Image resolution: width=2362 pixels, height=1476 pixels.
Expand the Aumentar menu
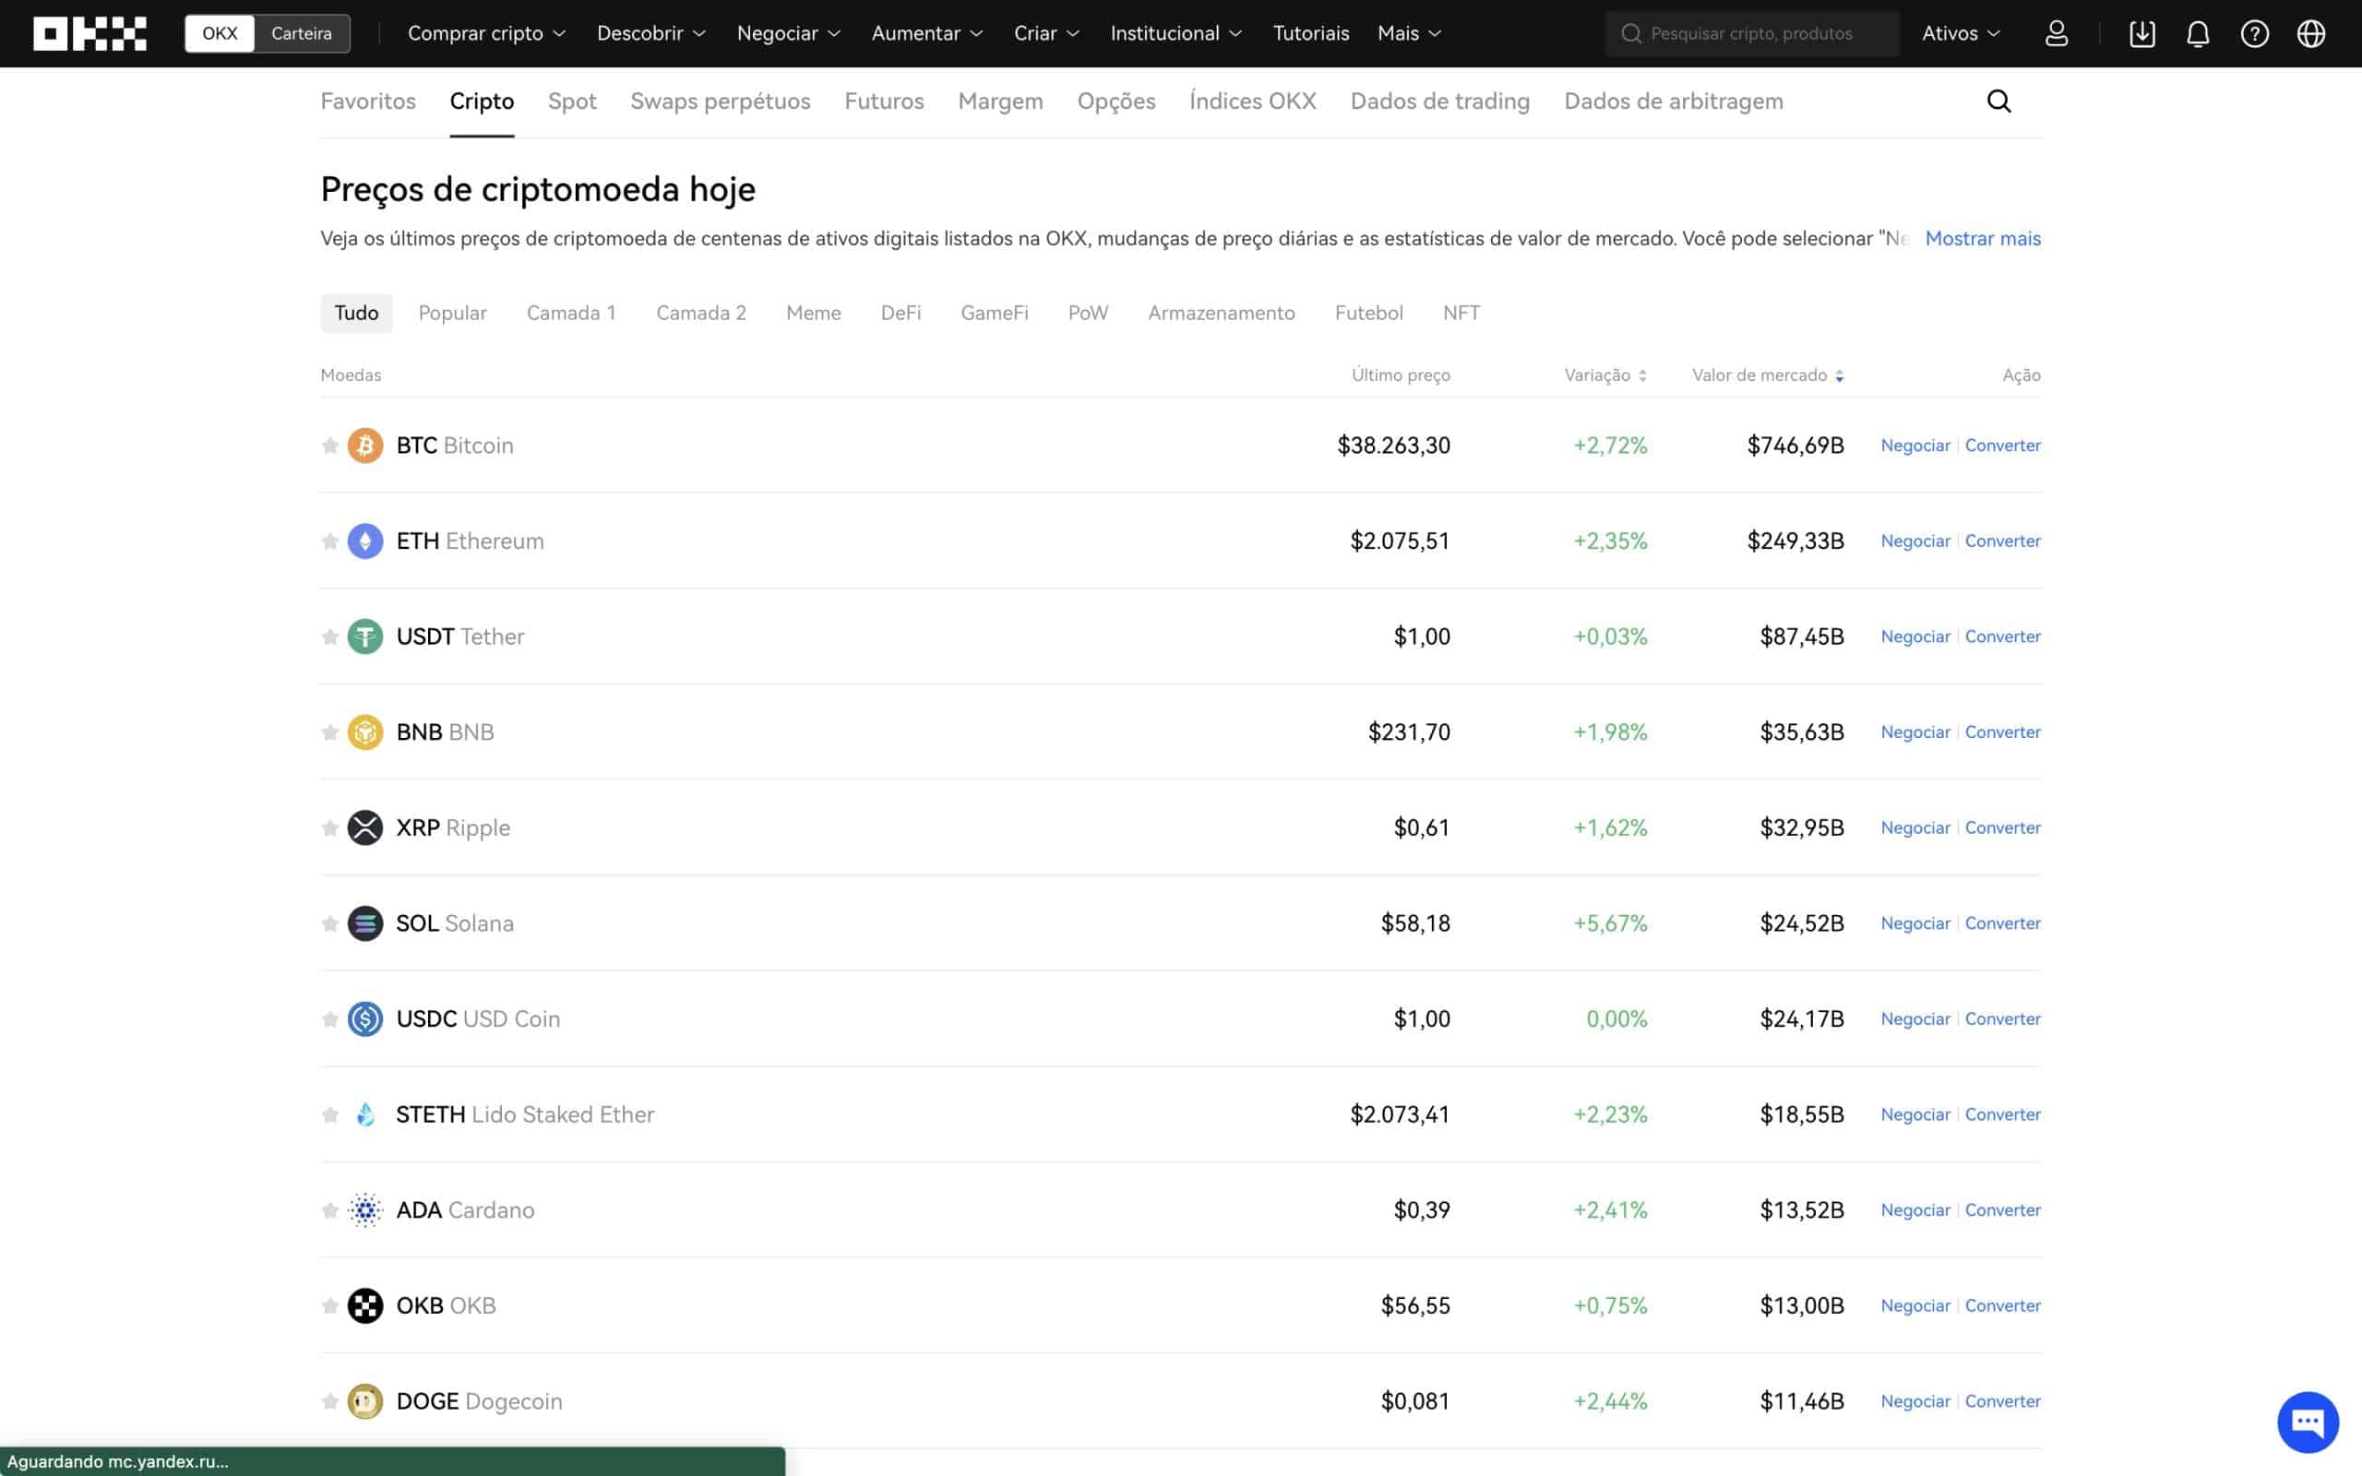[927, 33]
